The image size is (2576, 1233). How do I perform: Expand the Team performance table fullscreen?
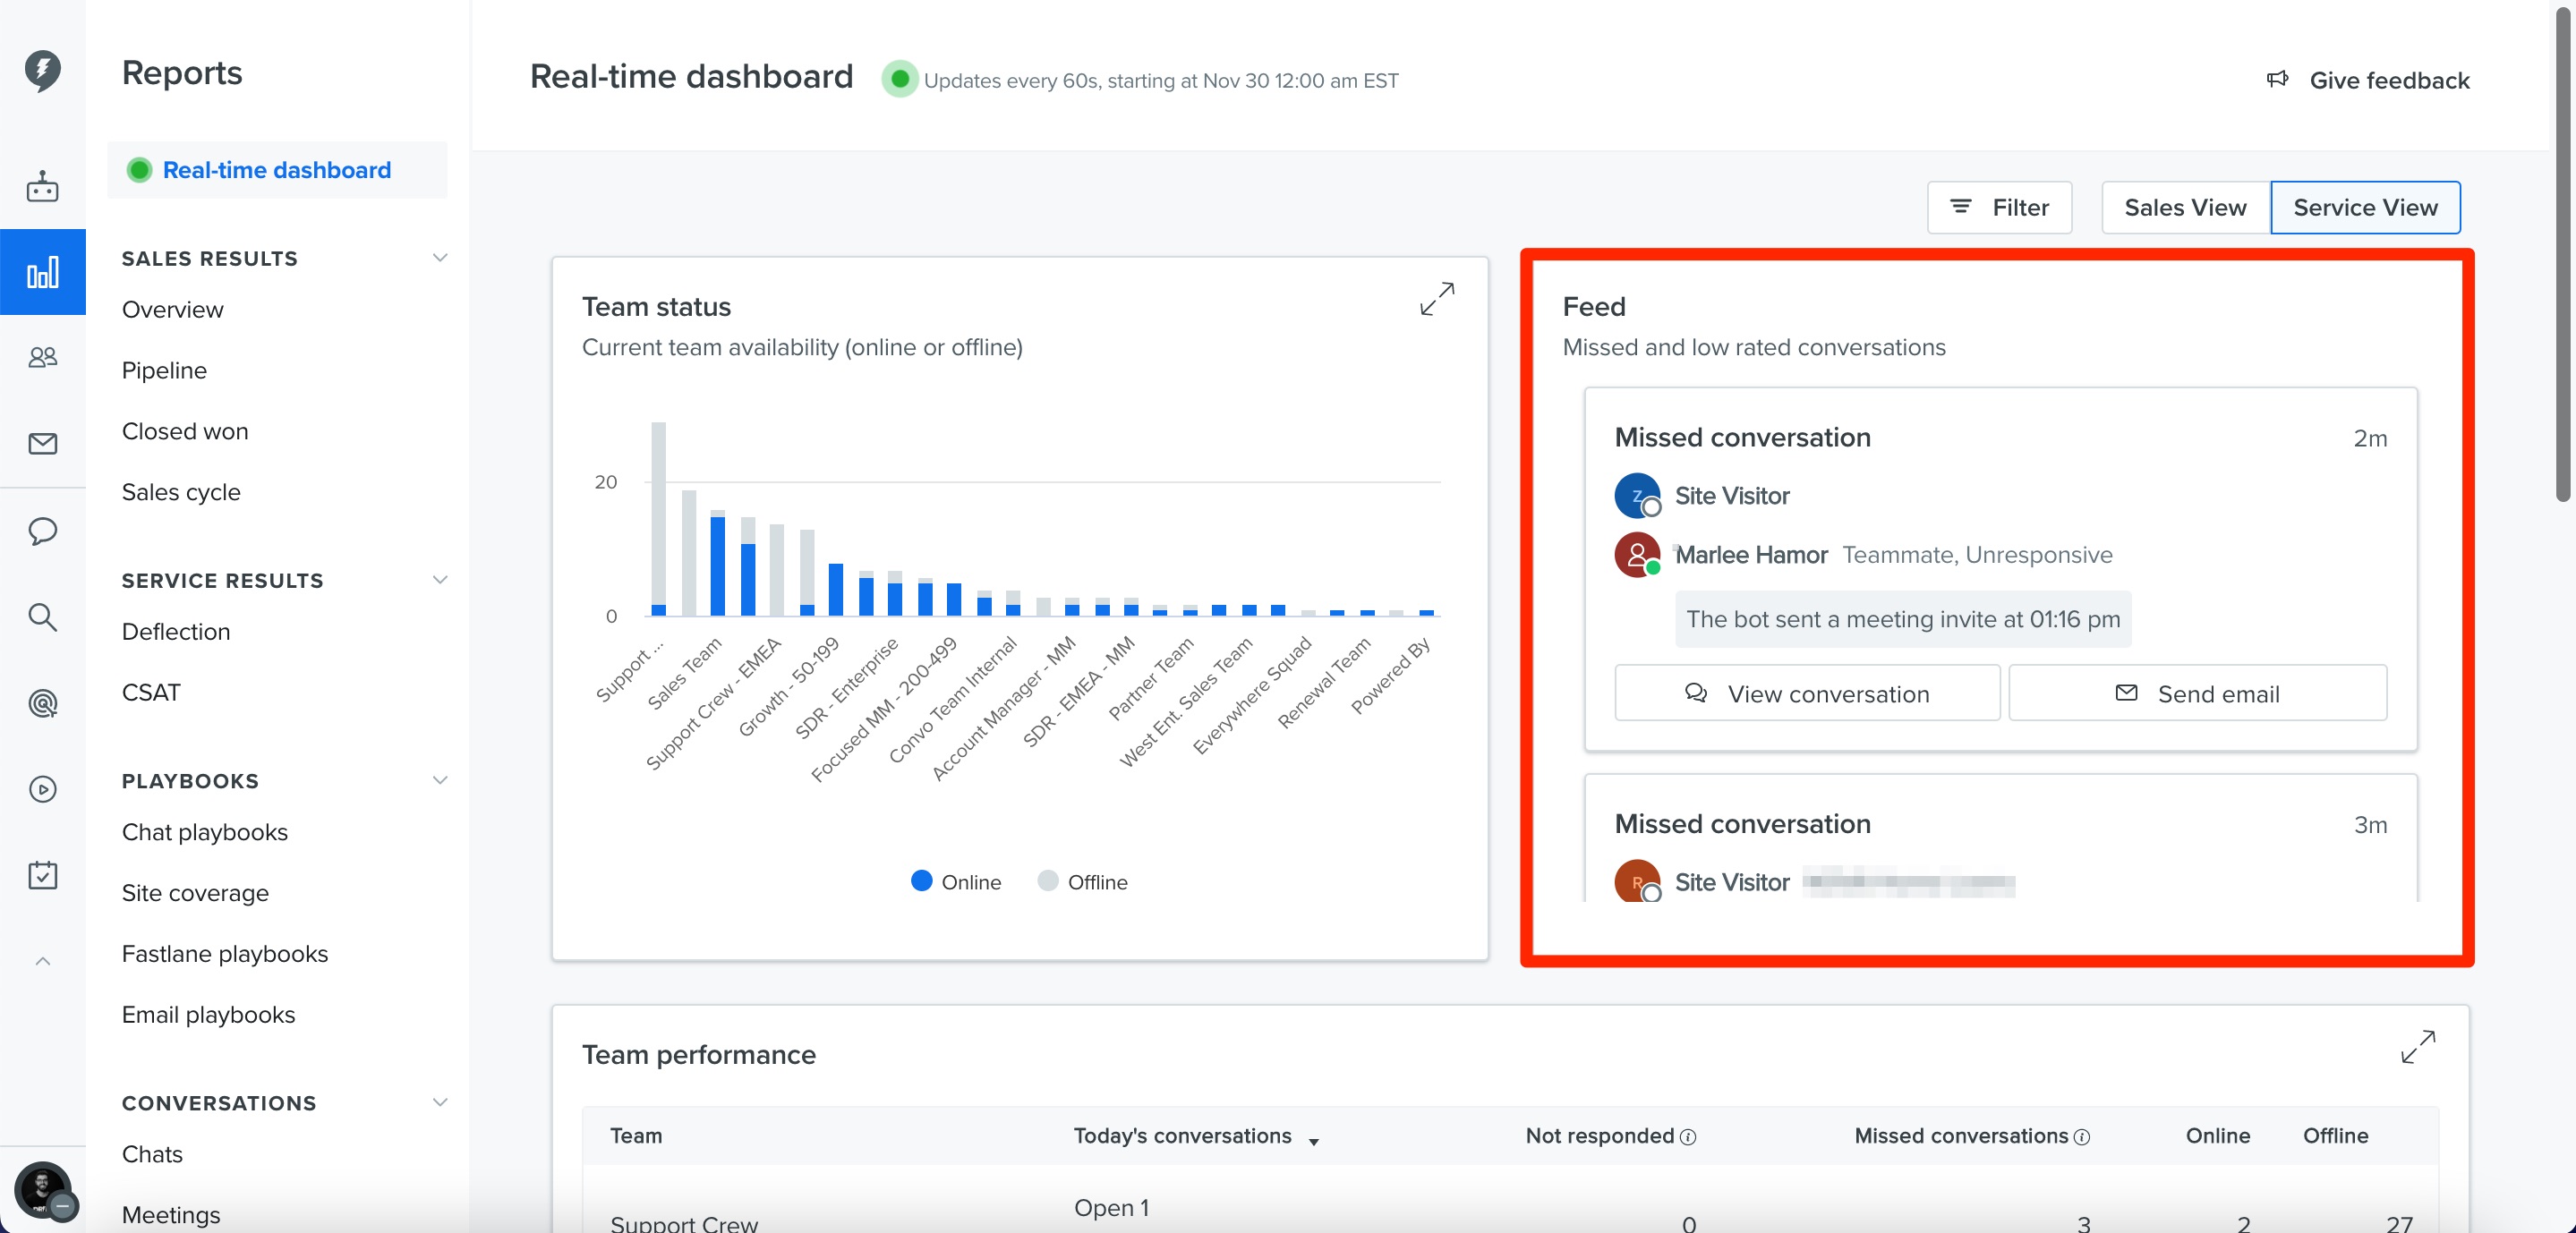[x=2418, y=1046]
